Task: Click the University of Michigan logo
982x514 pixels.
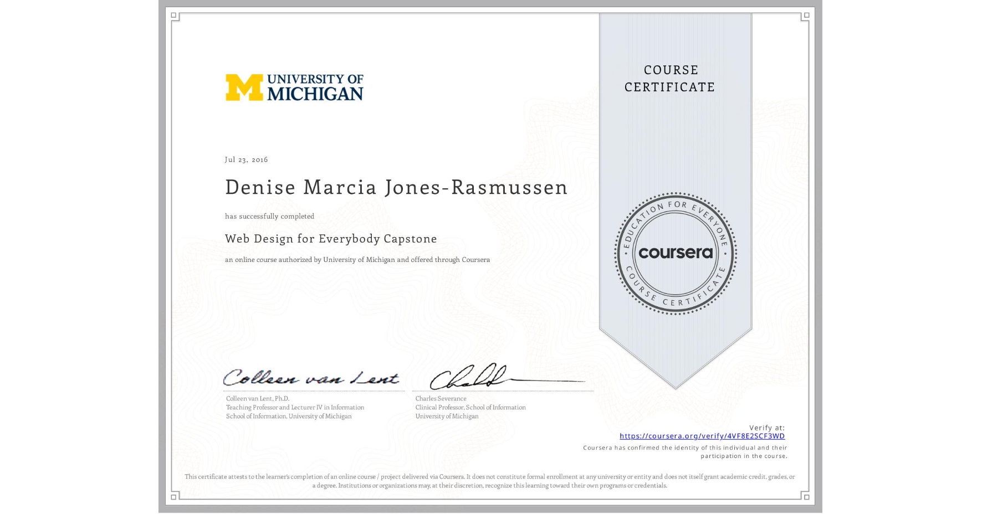Action: [x=294, y=88]
